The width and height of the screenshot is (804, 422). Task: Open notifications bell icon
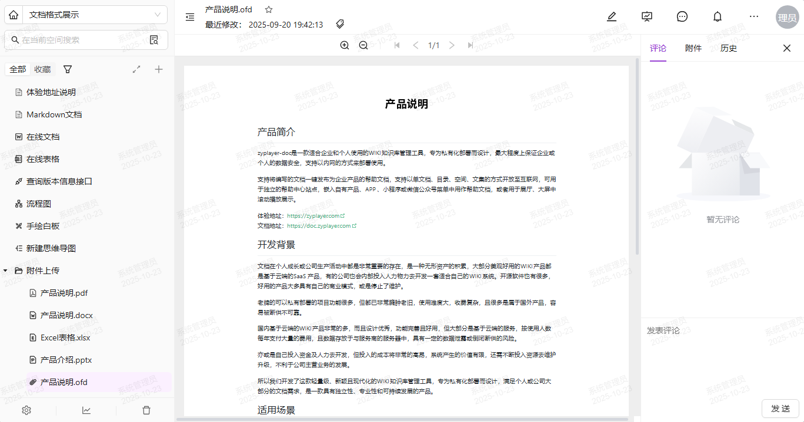pos(718,16)
